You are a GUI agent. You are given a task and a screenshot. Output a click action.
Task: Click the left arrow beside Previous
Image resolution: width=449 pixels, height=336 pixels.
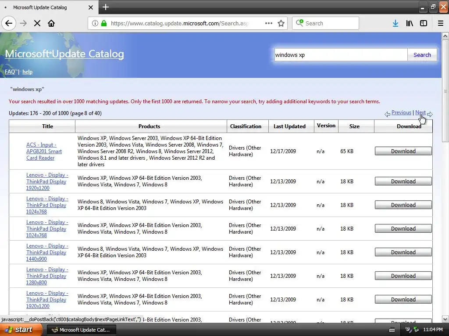point(388,114)
